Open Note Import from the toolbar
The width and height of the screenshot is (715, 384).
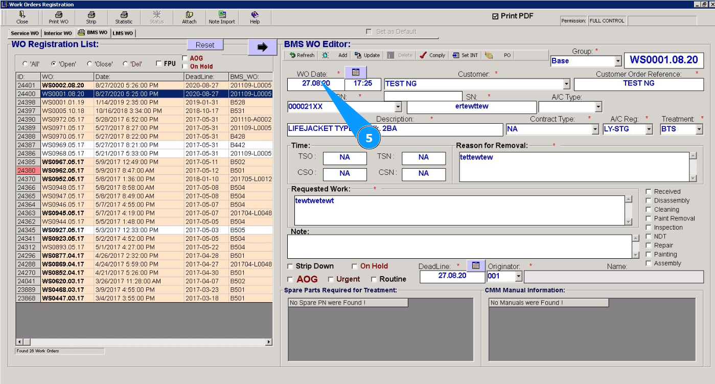(222, 17)
